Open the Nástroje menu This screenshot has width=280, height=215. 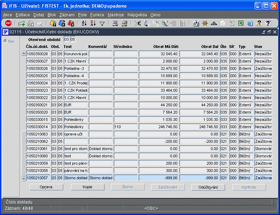coord(116,15)
